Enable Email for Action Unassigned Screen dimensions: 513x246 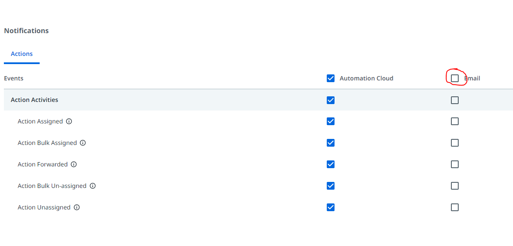click(454, 207)
